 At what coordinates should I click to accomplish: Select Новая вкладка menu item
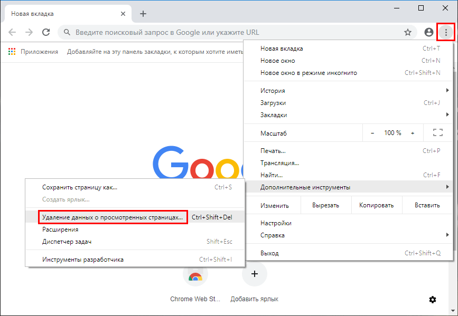[348, 49]
